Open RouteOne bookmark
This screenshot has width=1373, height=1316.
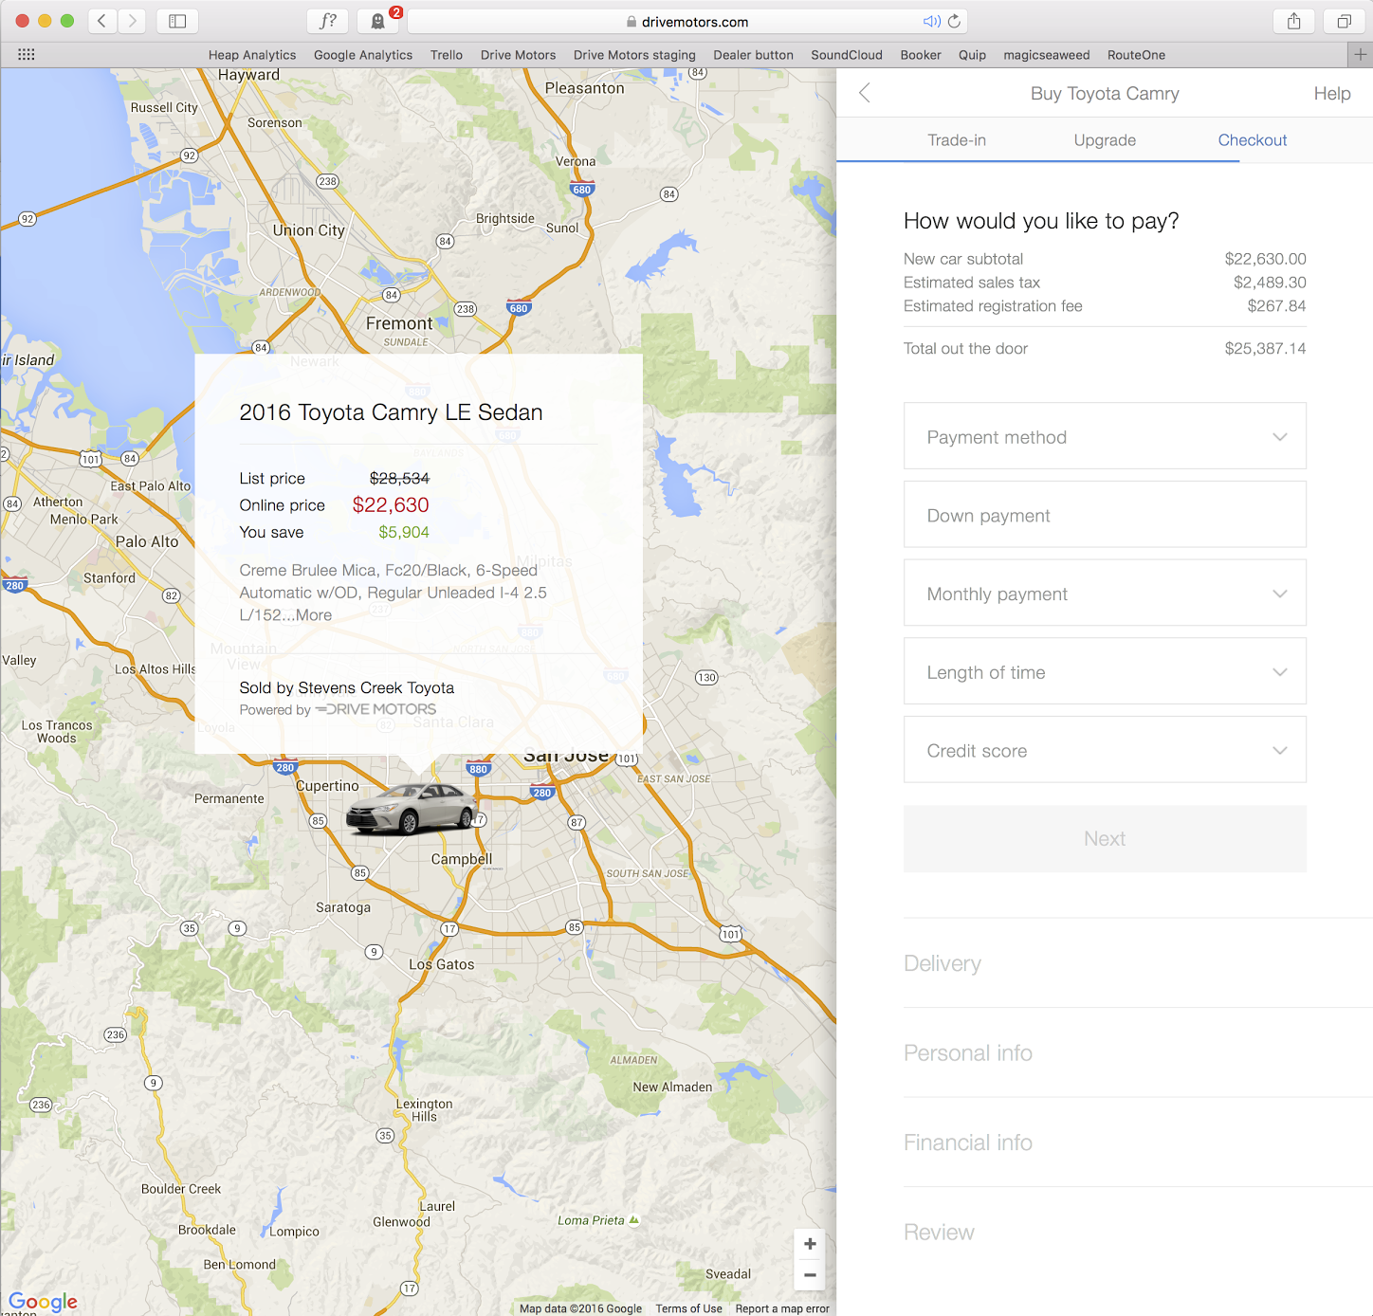1137,55
